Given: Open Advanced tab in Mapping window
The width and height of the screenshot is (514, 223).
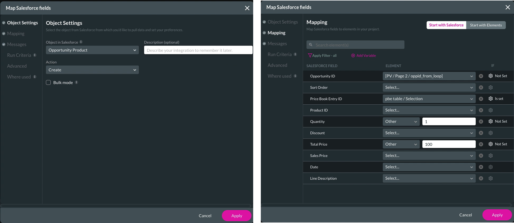Looking at the screenshot, I should coord(277,65).
